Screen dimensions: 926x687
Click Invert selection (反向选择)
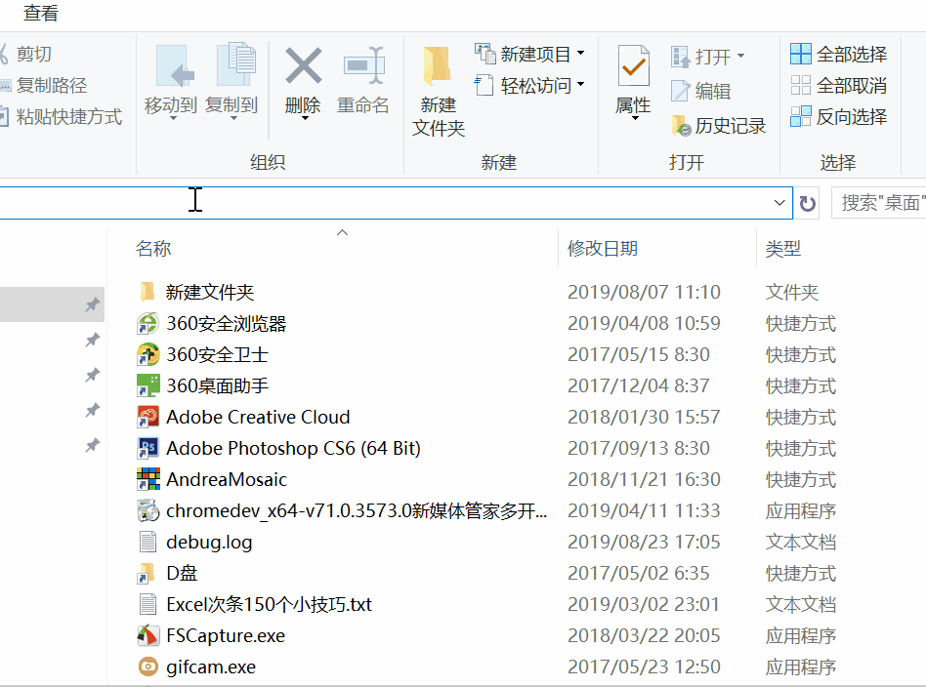click(x=839, y=117)
